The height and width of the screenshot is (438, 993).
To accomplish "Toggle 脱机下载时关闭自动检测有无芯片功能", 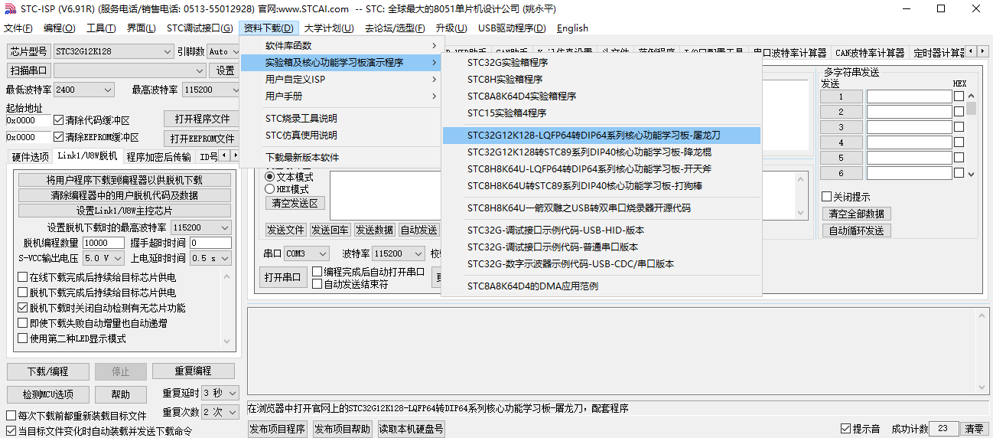I will (x=101, y=308).
